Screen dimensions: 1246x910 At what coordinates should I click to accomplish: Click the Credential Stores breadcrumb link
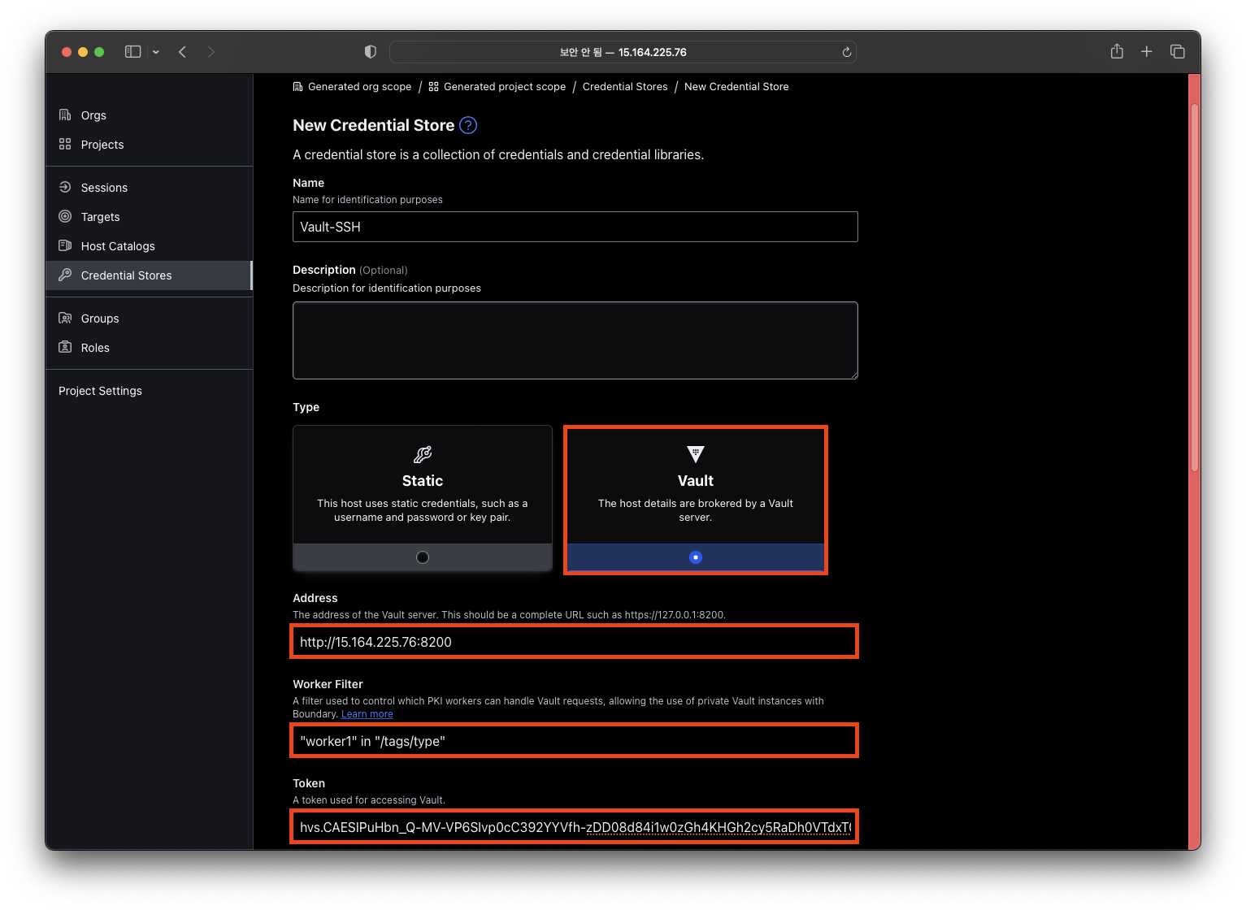625,87
